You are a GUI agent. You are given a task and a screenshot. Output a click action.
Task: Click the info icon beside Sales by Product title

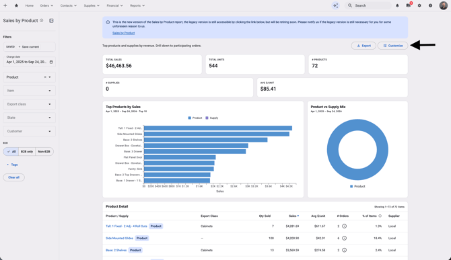[42, 20]
